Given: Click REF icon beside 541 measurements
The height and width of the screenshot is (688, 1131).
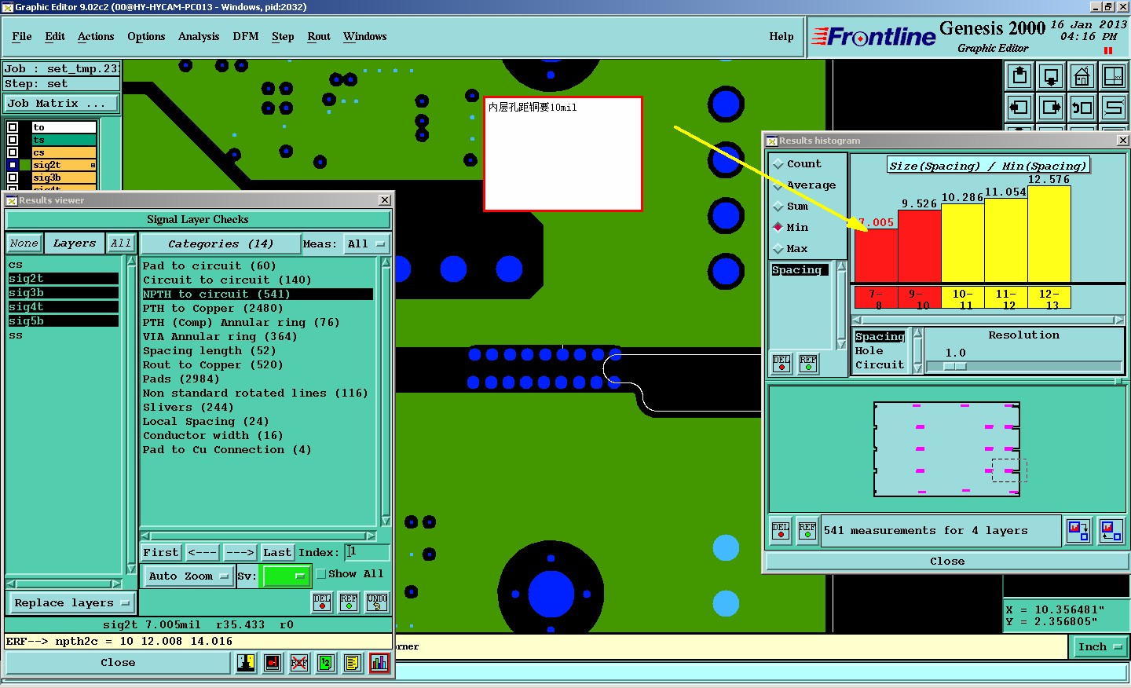Looking at the screenshot, I should click(x=807, y=531).
